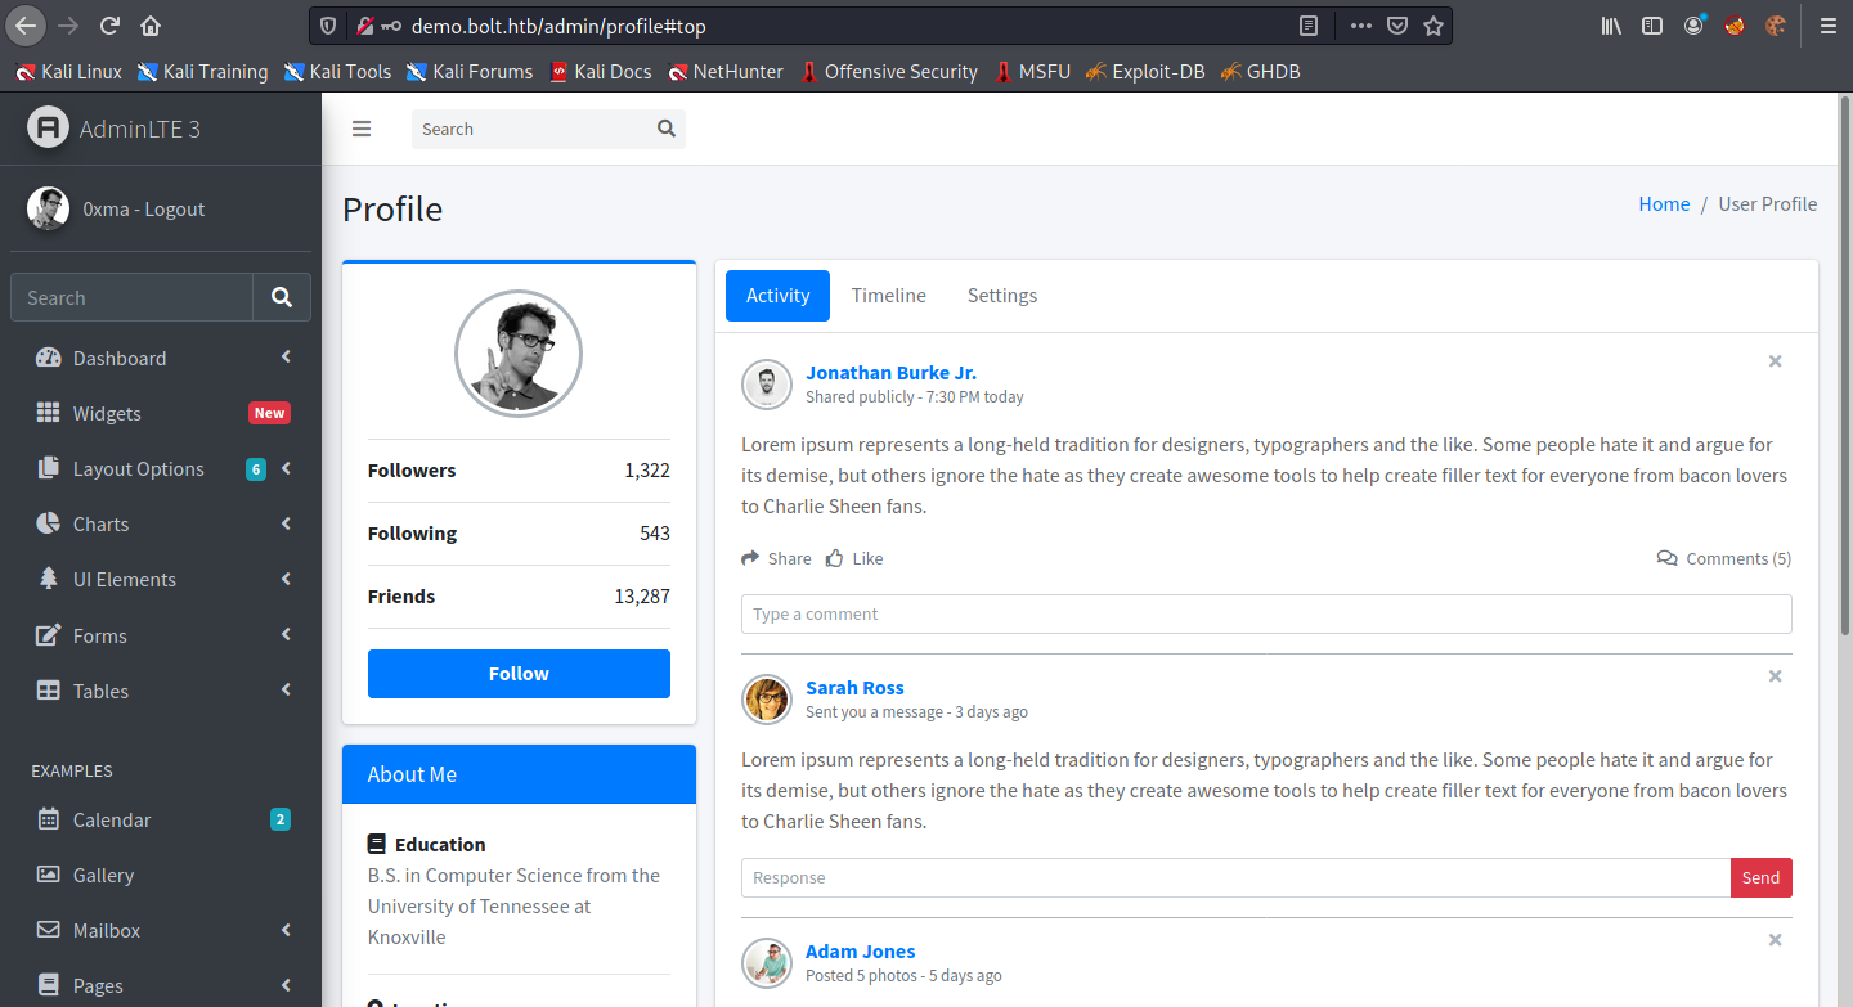
Task: Click the Calendar icon in sidebar
Action: 48,819
